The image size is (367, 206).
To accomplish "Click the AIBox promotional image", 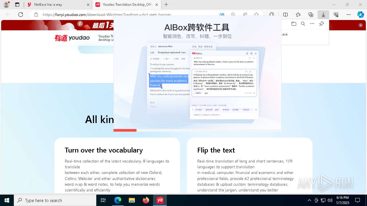I will tap(197, 74).
